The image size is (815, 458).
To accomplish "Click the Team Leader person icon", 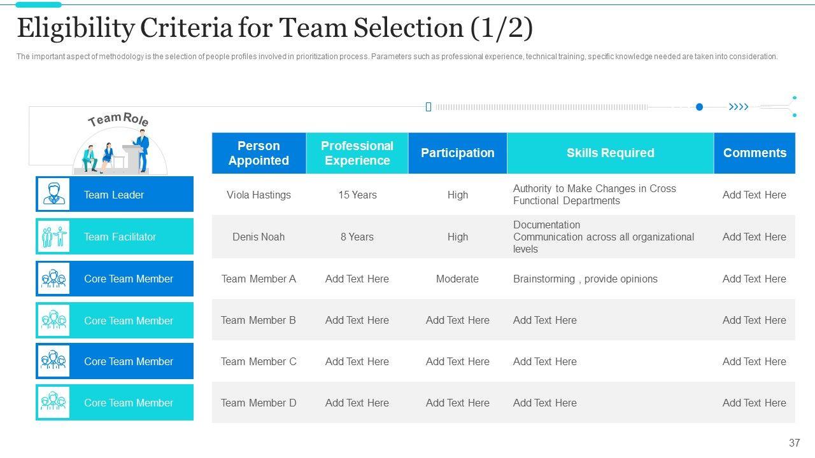I will tap(53, 194).
